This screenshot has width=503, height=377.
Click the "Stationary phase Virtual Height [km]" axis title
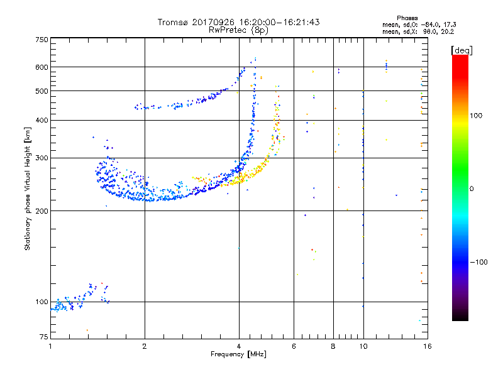(x=28, y=188)
